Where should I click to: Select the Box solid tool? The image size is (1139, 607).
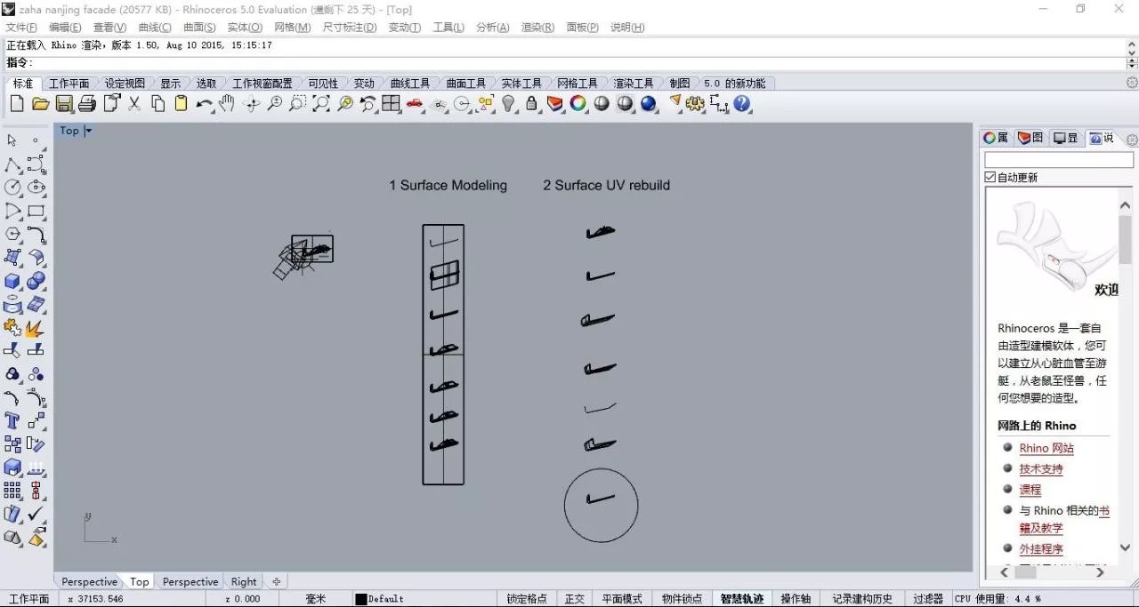tap(12, 282)
